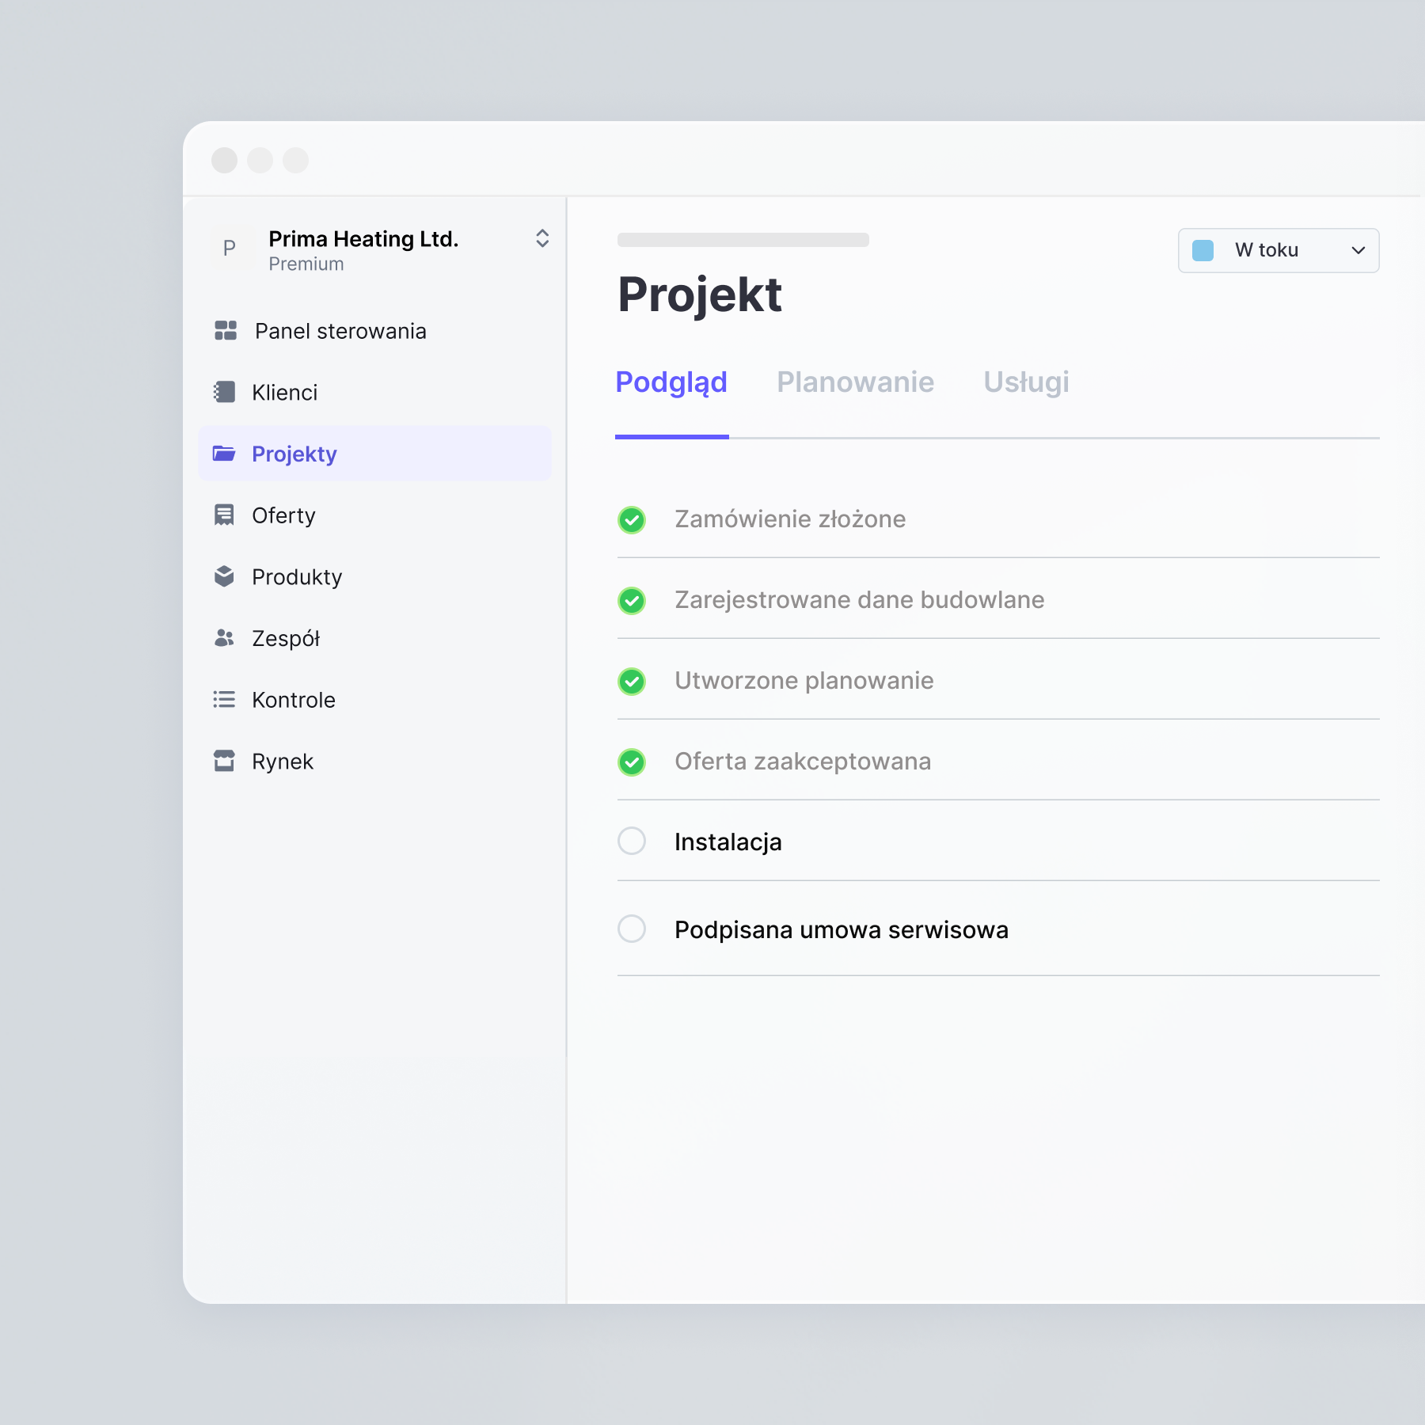Click the Prima Heating Ltd. company name
1425x1425 pixels.
[x=363, y=239]
